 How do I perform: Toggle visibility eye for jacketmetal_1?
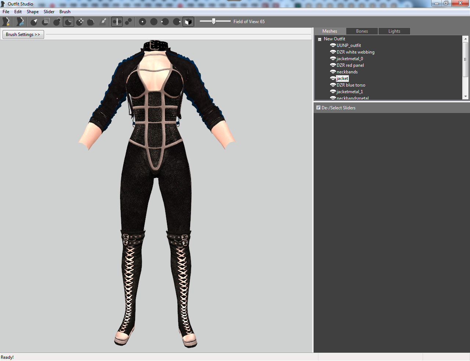point(333,92)
